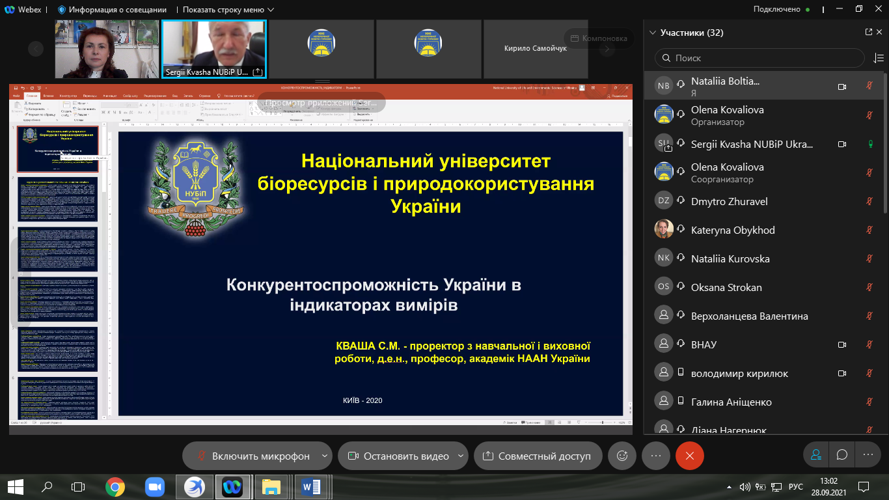The width and height of the screenshot is (889, 500).
Task: Click the muted mic icon for Dmytro Zhuravel
Action: coord(869,201)
